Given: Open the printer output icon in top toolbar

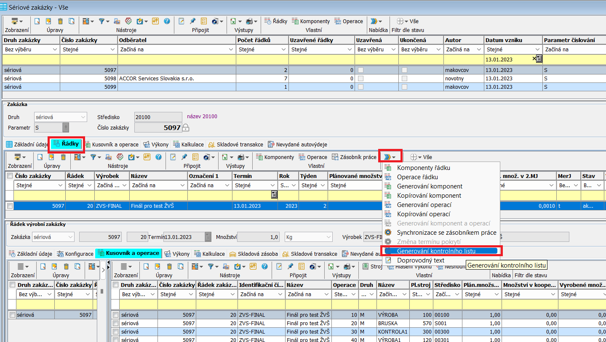Looking at the screenshot, I should [x=249, y=21].
